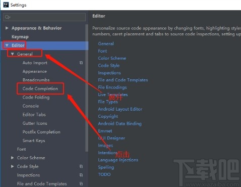Screen dimensions: 241x187
Task: Click project-level icon beside Auto Import
Action: (81, 63)
